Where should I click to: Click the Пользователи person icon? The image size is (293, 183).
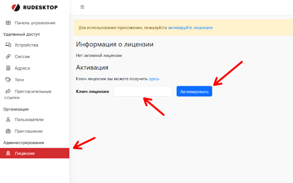click(8, 120)
